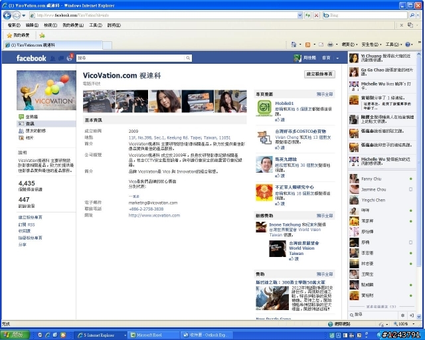425x340 pixels.
Task: Click the printer icon in command bar
Action: click(x=330, y=44)
